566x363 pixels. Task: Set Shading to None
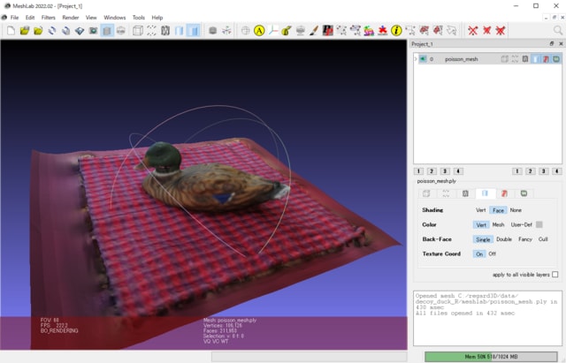pyautogui.click(x=516, y=210)
